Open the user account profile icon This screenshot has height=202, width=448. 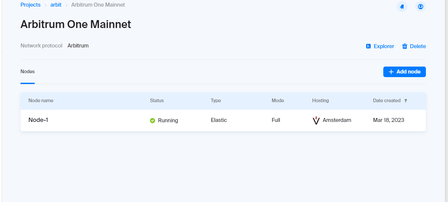click(x=420, y=6)
